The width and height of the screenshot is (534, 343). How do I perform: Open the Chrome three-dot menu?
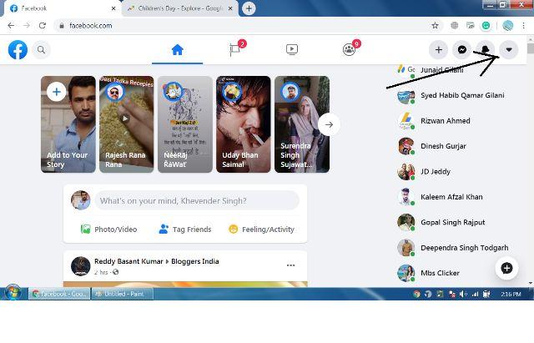(523, 26)
